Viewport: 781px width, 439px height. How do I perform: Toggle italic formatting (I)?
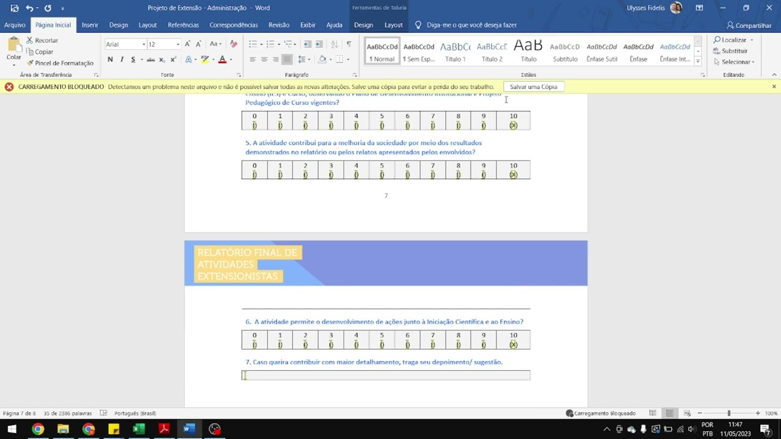pos(121,59)
